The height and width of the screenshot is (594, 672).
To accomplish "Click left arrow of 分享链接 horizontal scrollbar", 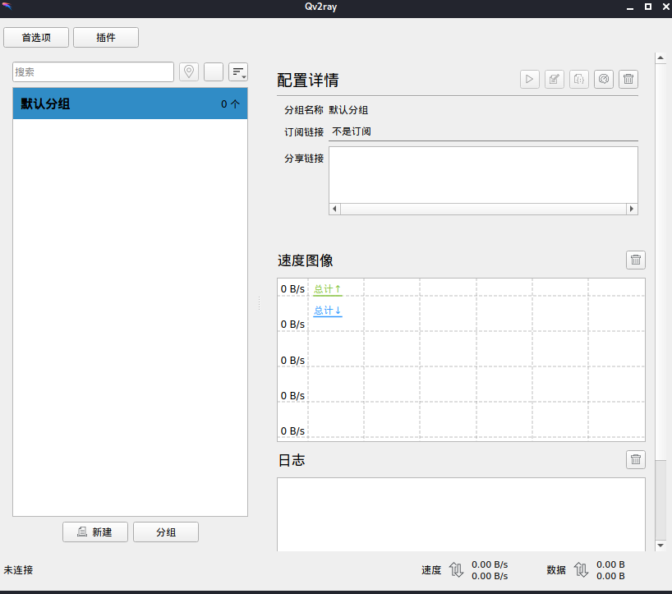I will pos(334,209).
